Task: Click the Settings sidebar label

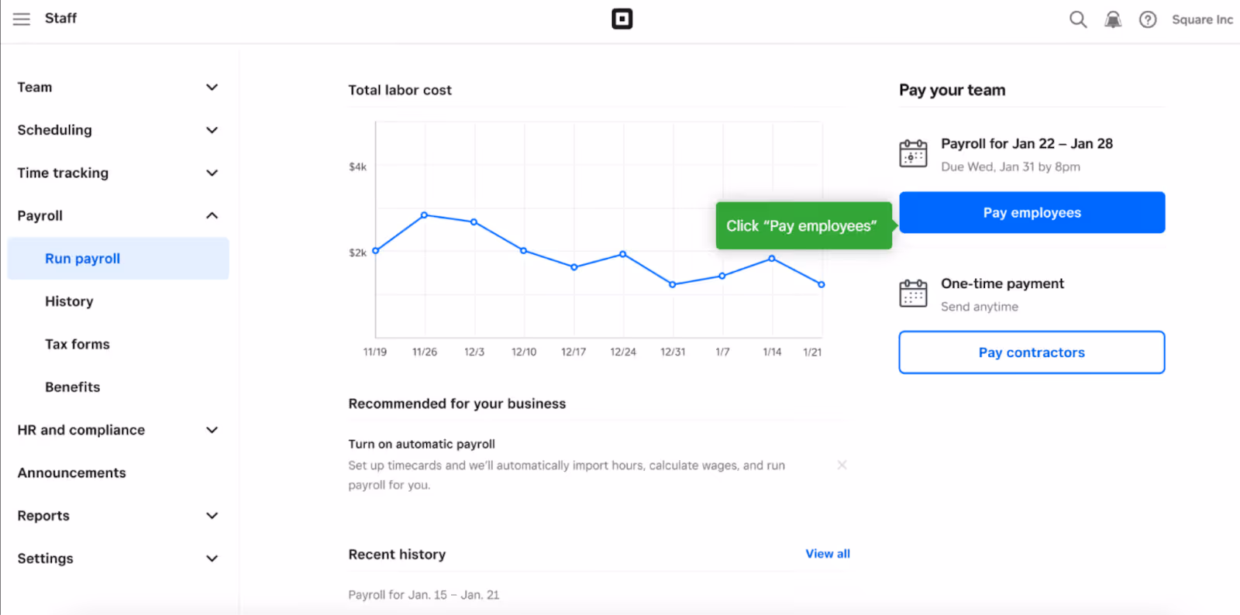Action: coord(45,558)
